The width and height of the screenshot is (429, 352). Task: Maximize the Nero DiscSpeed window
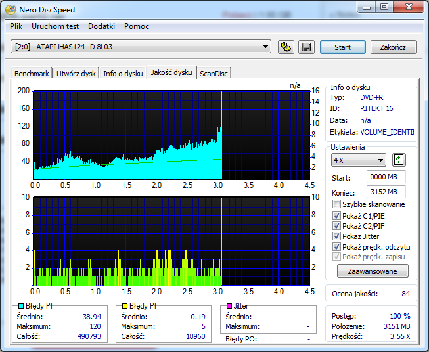tap(384, 7)
